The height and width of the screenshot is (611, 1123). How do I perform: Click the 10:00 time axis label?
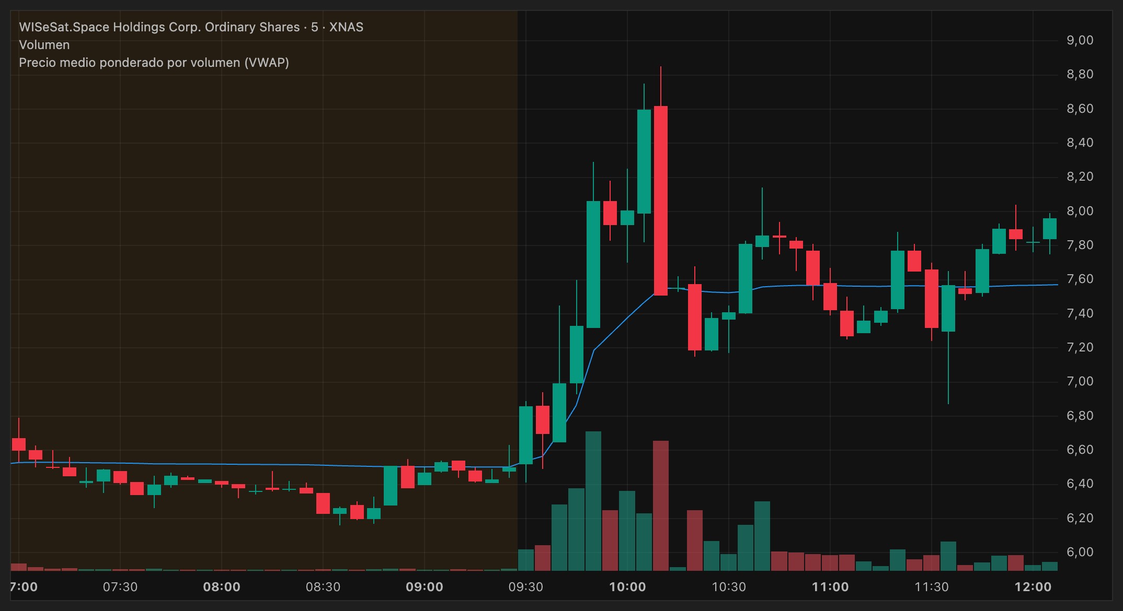pyautogui.click(x=627, y=587)
